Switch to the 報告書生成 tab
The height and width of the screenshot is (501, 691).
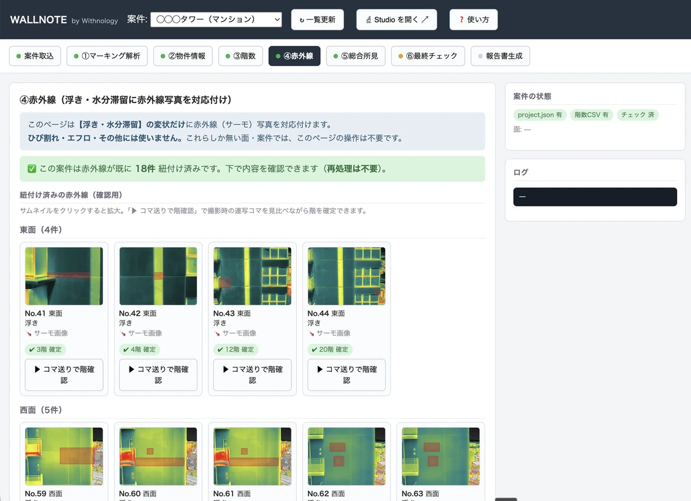click(500, 56)
